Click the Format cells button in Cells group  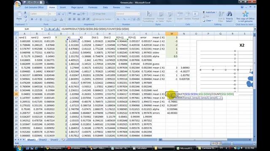pyautogui.click(x=195, y=16)
